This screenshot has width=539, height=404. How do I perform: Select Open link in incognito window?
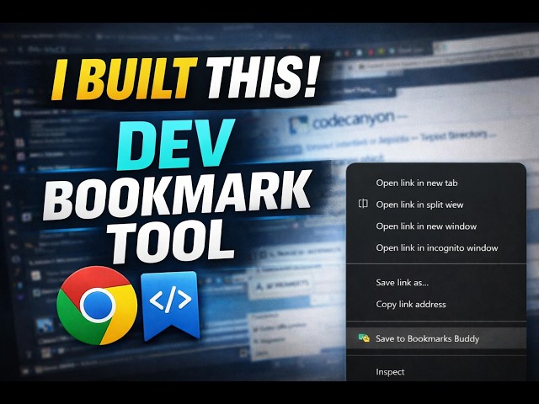pyautogui.click(x=436, y=248)
